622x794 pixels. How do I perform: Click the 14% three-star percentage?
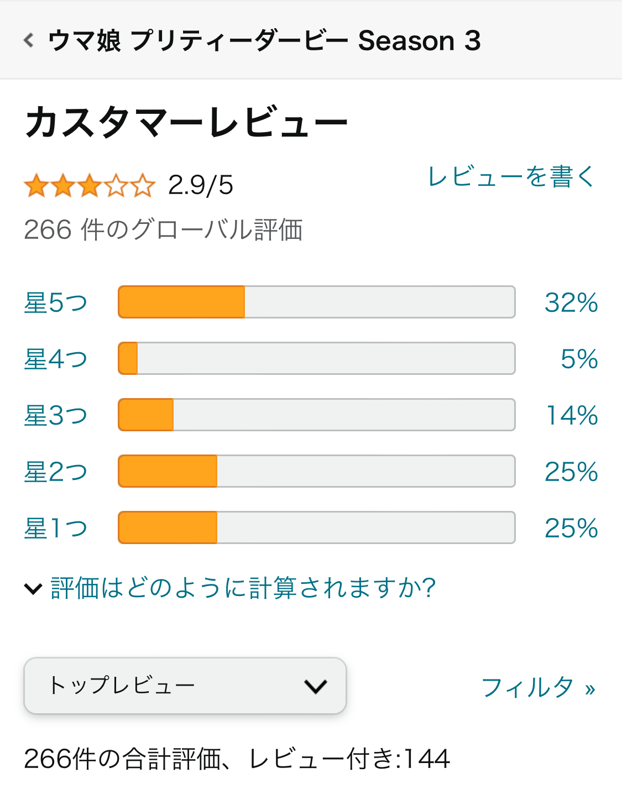point(572,415)
